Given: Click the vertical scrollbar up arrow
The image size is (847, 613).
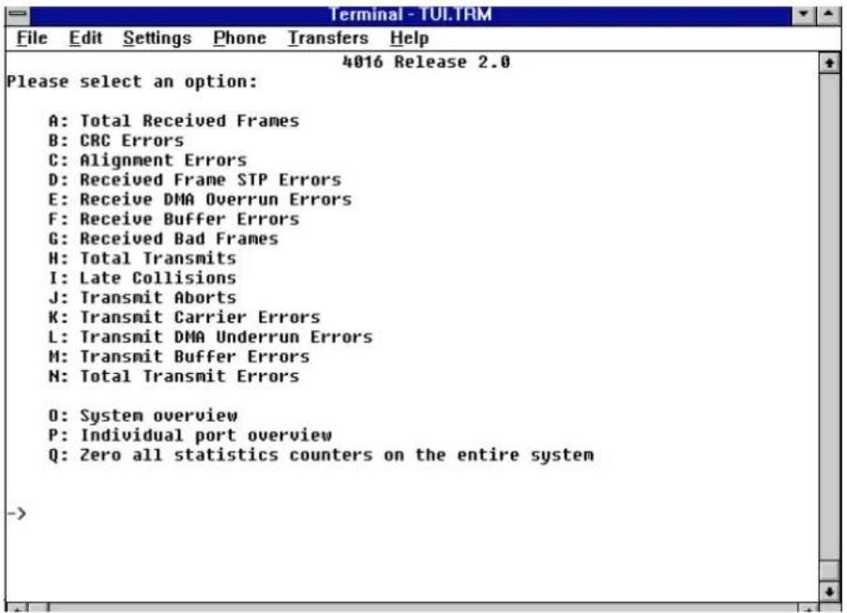Looking at the screenshot, I should 829,63.
